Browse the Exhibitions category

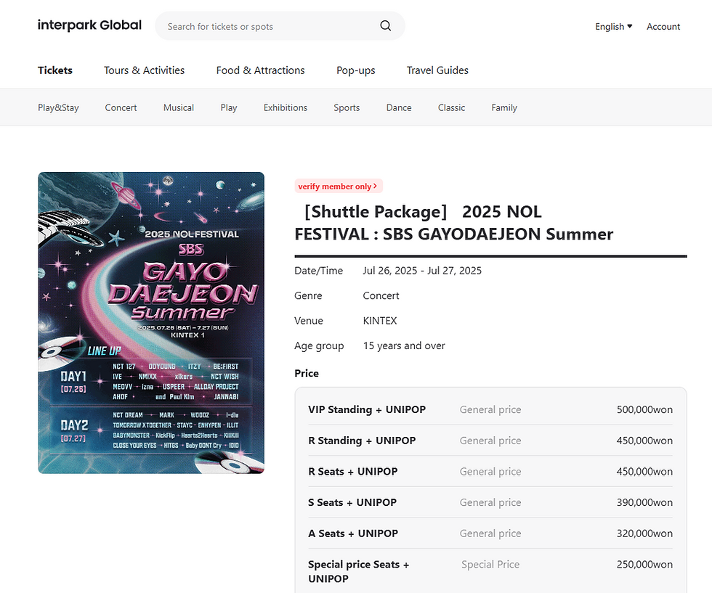pos(285,108)
